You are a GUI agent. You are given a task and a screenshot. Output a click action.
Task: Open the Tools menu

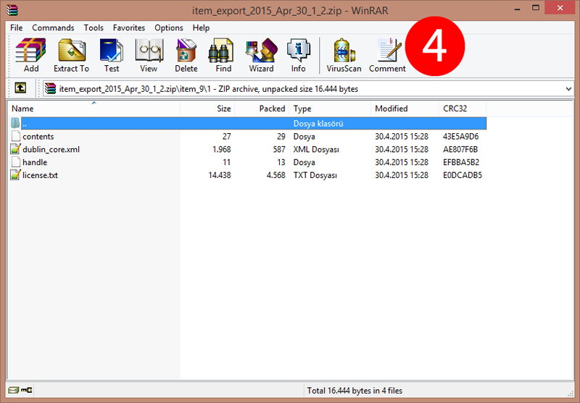point(94,27)
